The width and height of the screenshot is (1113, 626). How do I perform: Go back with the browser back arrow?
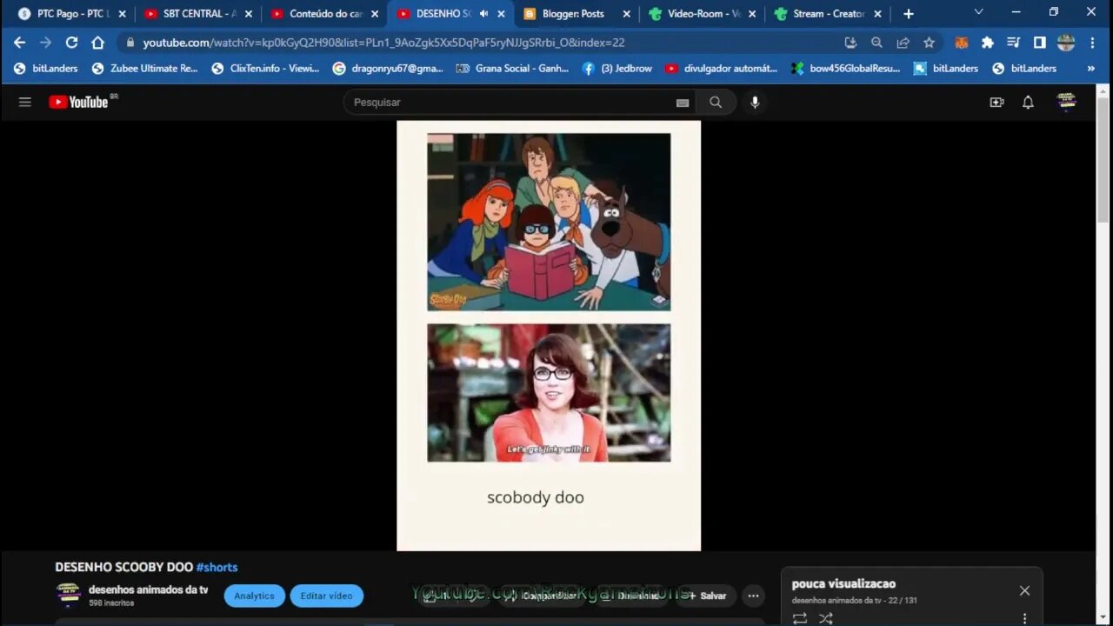[x=20, y=43]
